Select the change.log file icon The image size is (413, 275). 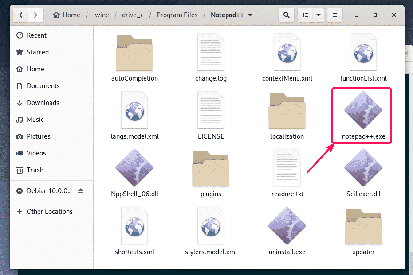pyautogui.click(x=211, y=52)
